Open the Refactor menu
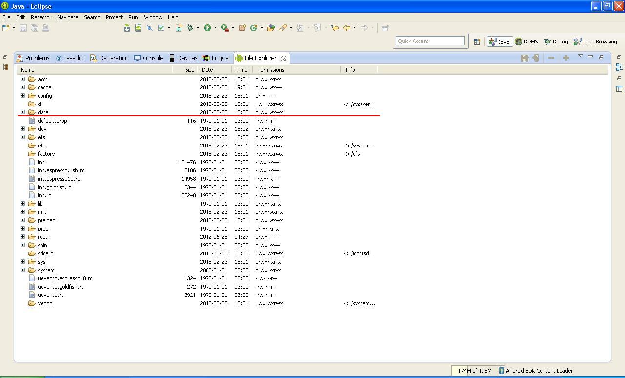Image resolution: width=625 pixels, height=378 pixels. point(41,17)
